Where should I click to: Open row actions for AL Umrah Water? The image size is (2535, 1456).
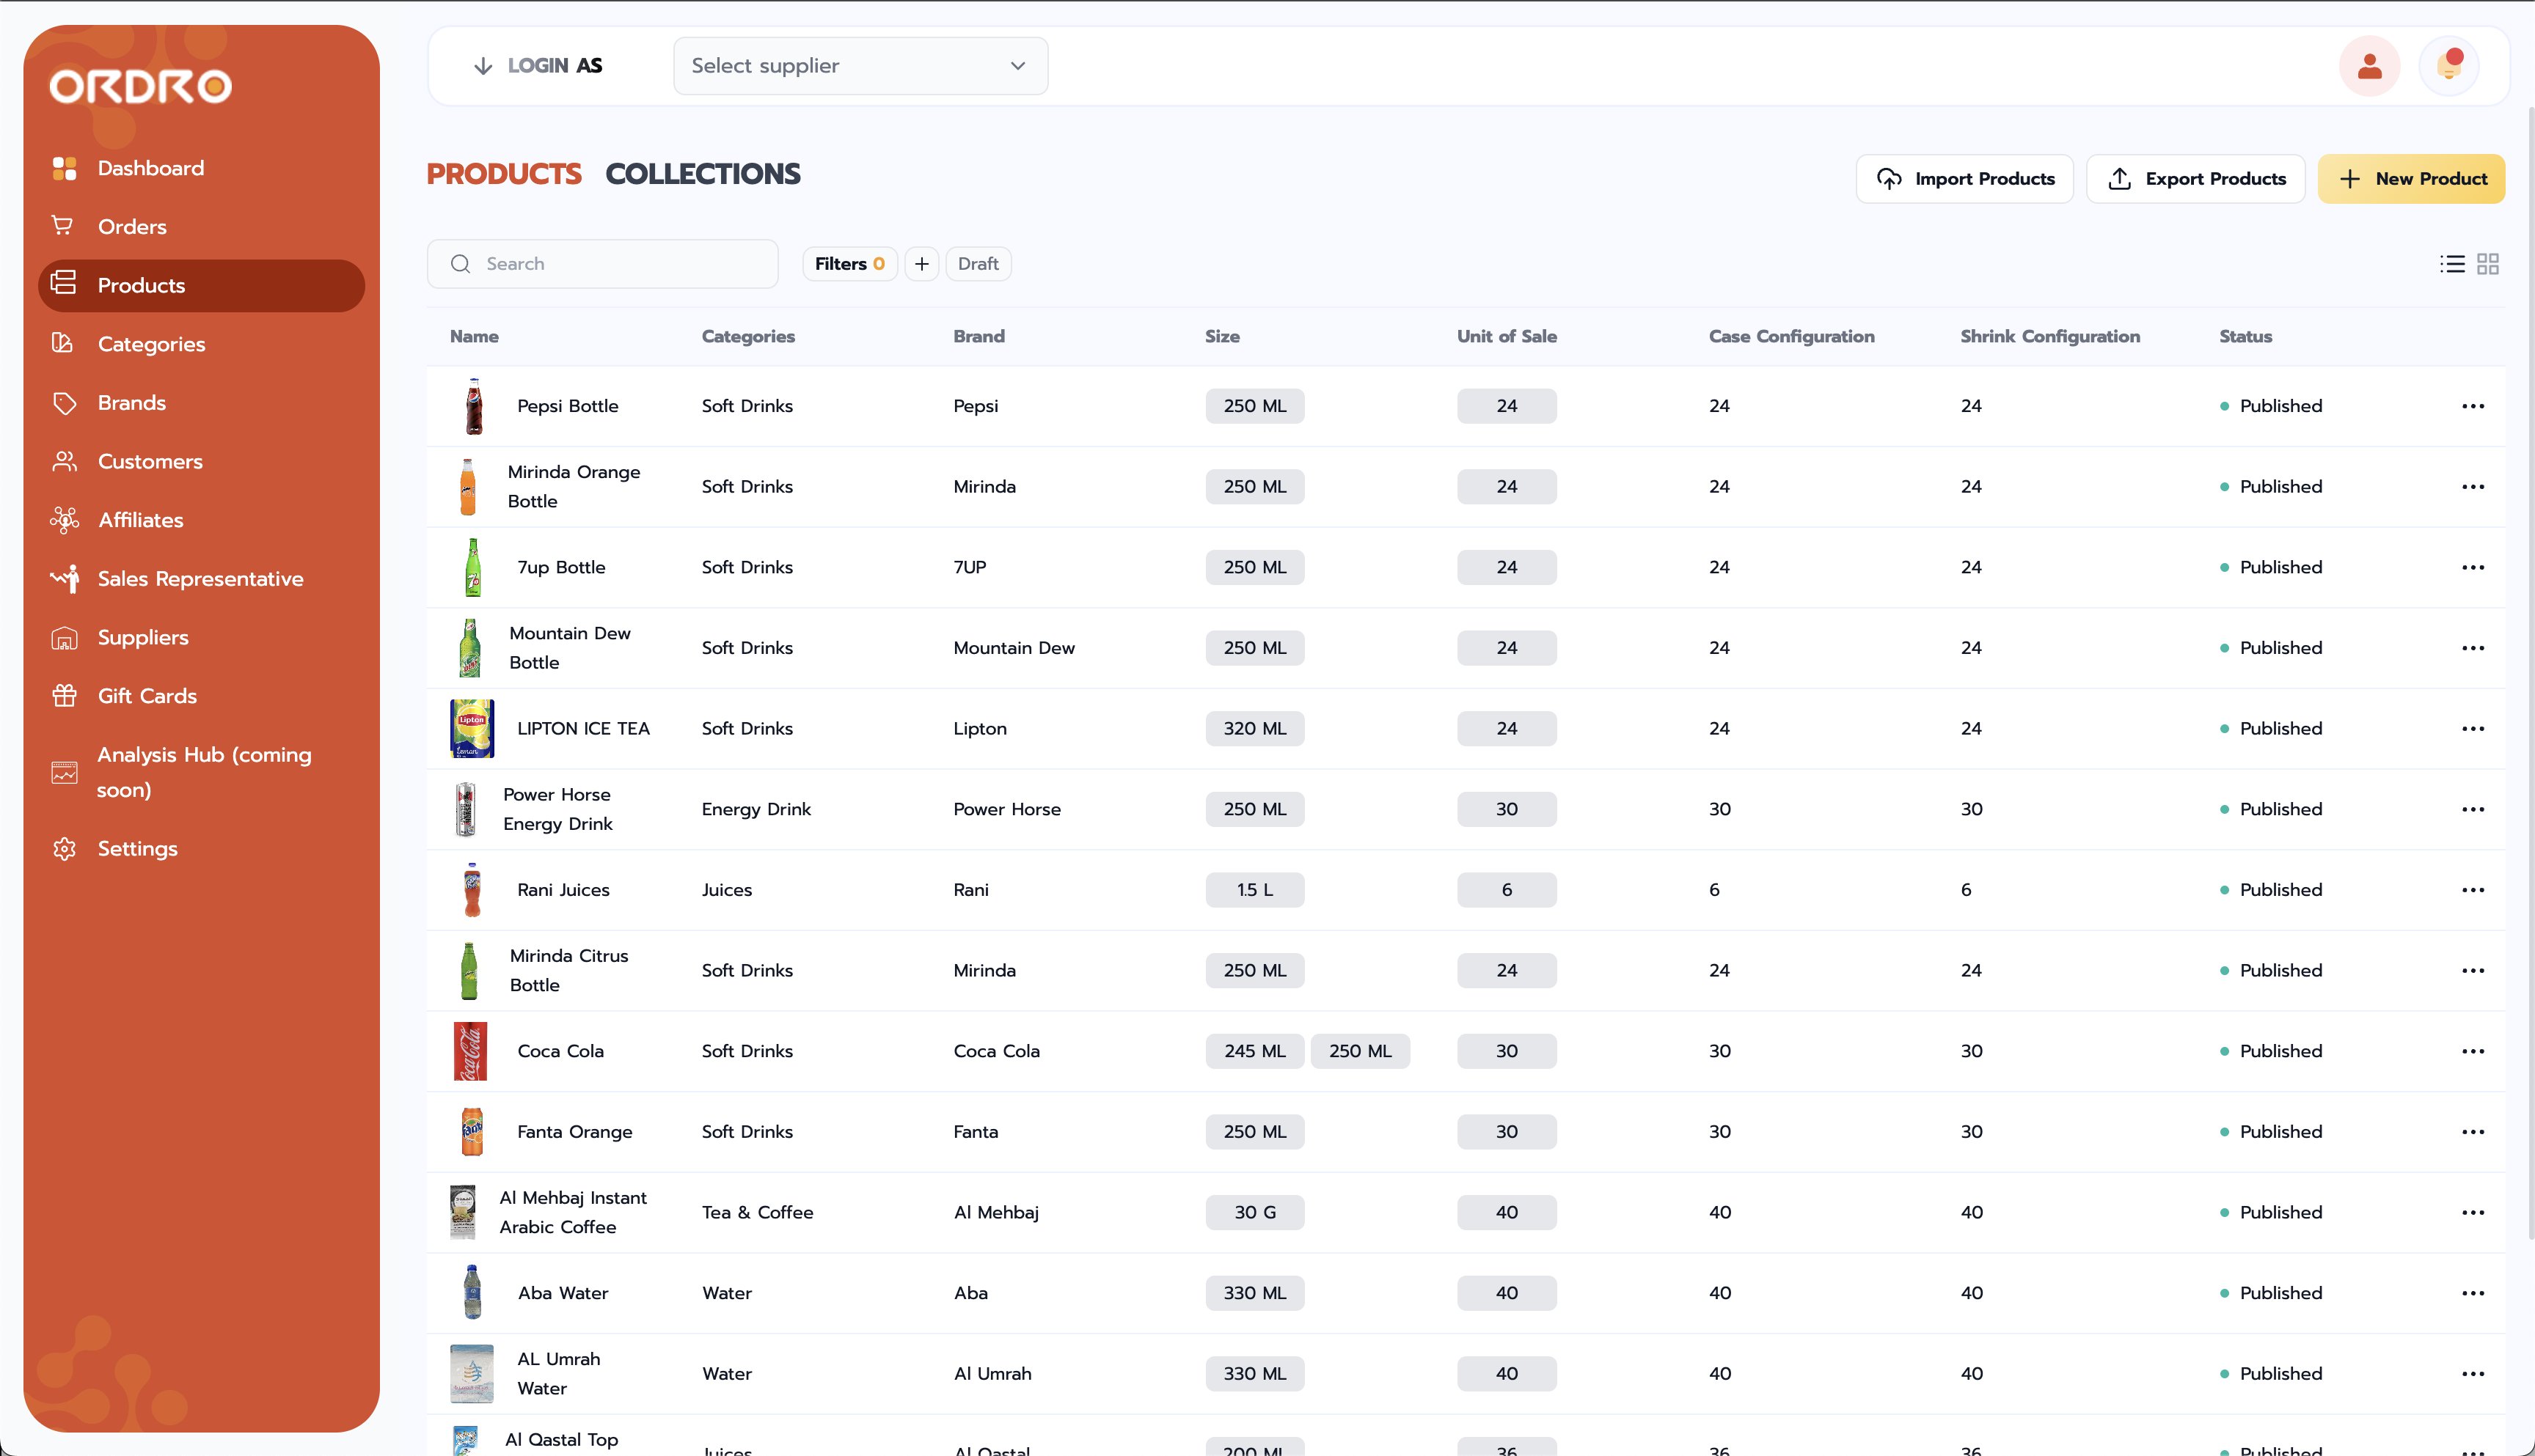(2473, 1374)
